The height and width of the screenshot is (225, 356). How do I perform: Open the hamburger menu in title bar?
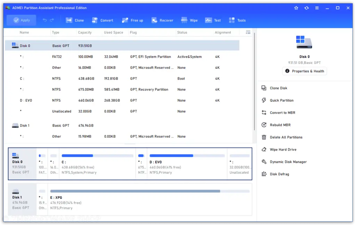click(x=317, y=8)
